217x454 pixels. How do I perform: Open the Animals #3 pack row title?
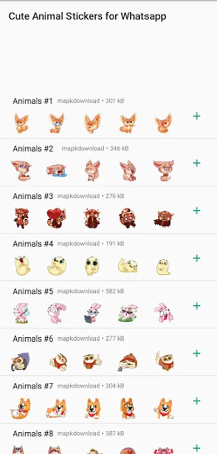pyautogui.click(x=33, y=196)
